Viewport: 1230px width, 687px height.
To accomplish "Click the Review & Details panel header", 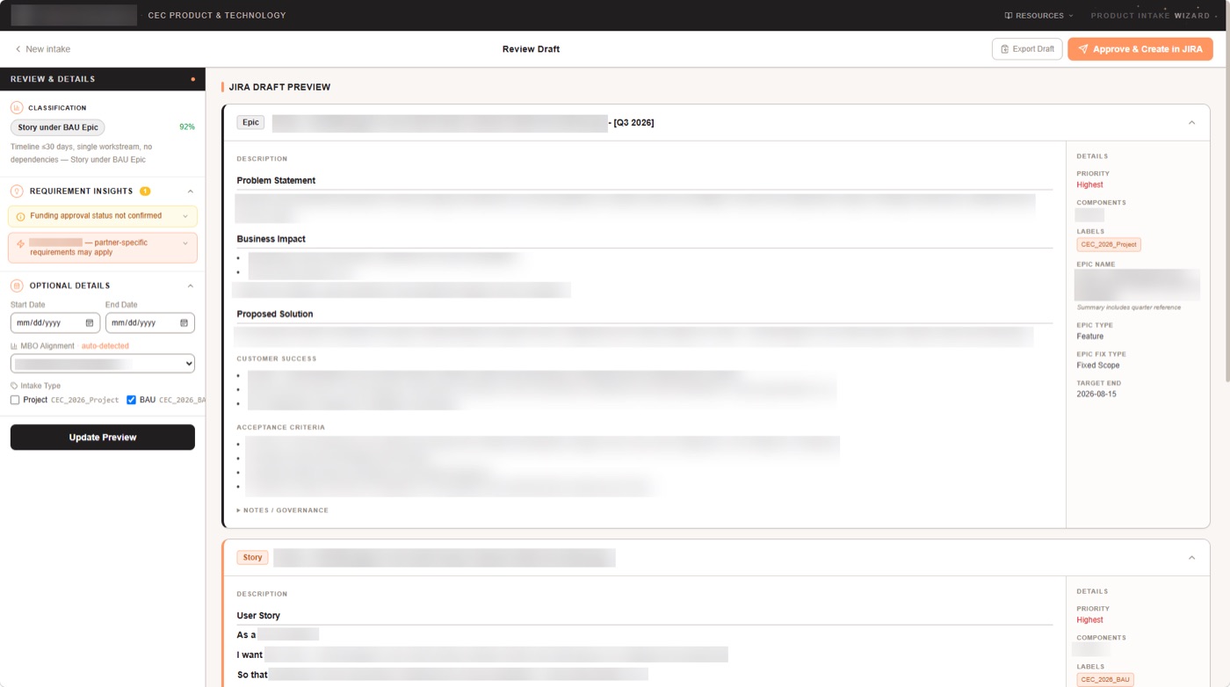I will tap(103, 79).
